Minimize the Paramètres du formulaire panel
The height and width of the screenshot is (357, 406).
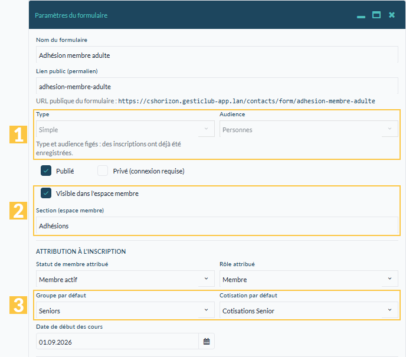(361, 17)
